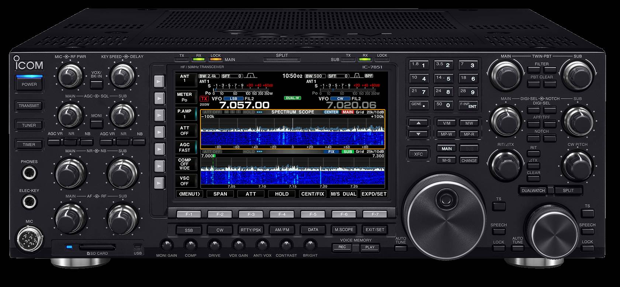Screen dimensions: 620x287
Task: Click the F-7 function key
Action: (375, 214)
